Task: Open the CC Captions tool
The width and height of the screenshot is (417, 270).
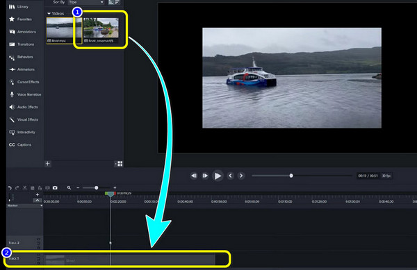Action: 20,144
